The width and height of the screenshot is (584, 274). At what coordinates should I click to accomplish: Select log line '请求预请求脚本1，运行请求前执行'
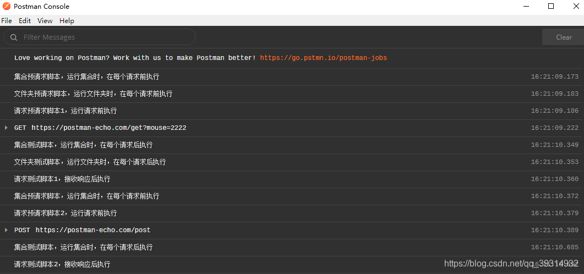(292, 111)
